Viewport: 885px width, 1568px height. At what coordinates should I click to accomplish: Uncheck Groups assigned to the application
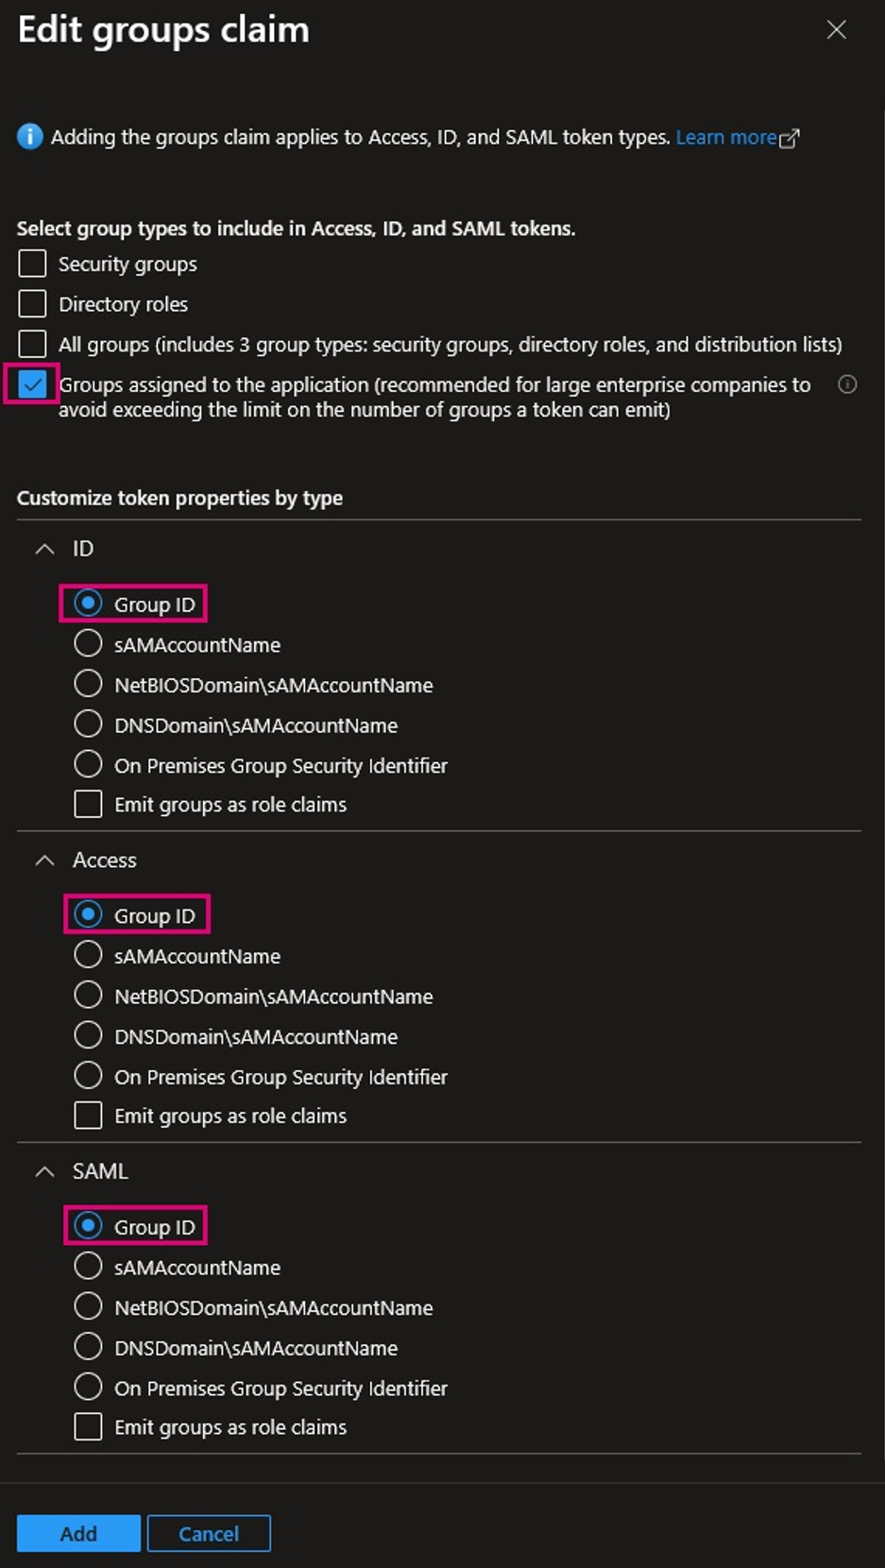(33, 384)
